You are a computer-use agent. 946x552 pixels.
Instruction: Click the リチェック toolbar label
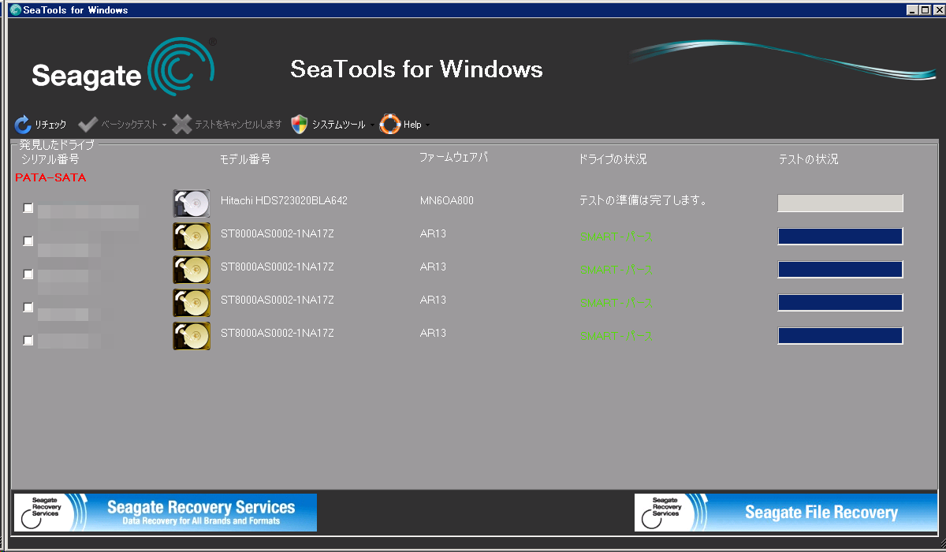tap(50, 125)
